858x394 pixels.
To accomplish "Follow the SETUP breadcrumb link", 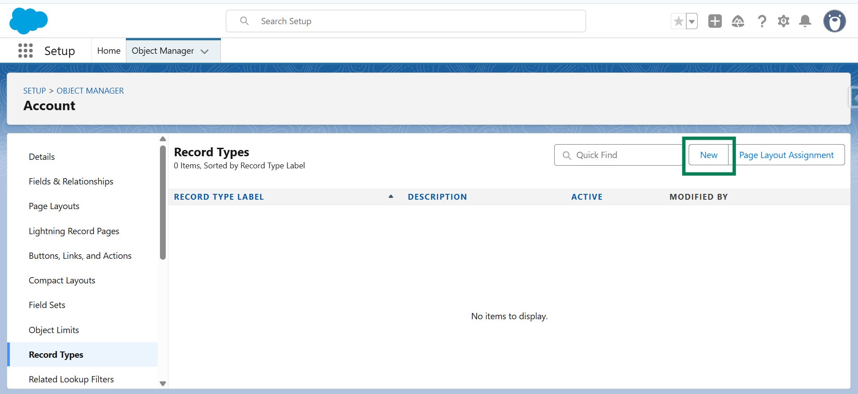I will [34, 90].
